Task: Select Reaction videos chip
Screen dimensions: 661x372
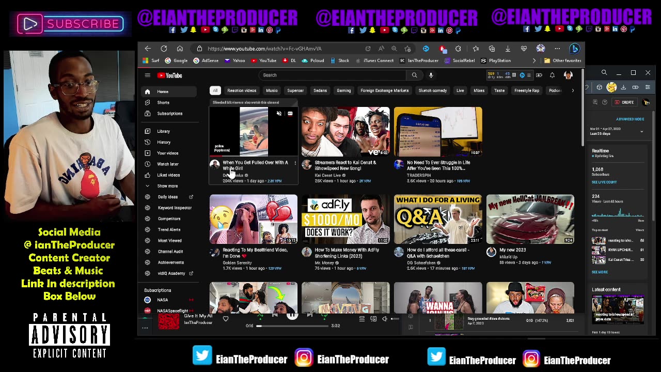Action: pos(242,90)
